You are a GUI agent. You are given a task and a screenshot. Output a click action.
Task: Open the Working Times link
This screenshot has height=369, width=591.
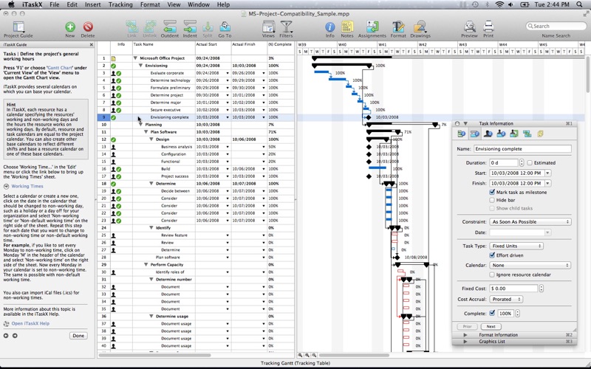pos(27,186)
